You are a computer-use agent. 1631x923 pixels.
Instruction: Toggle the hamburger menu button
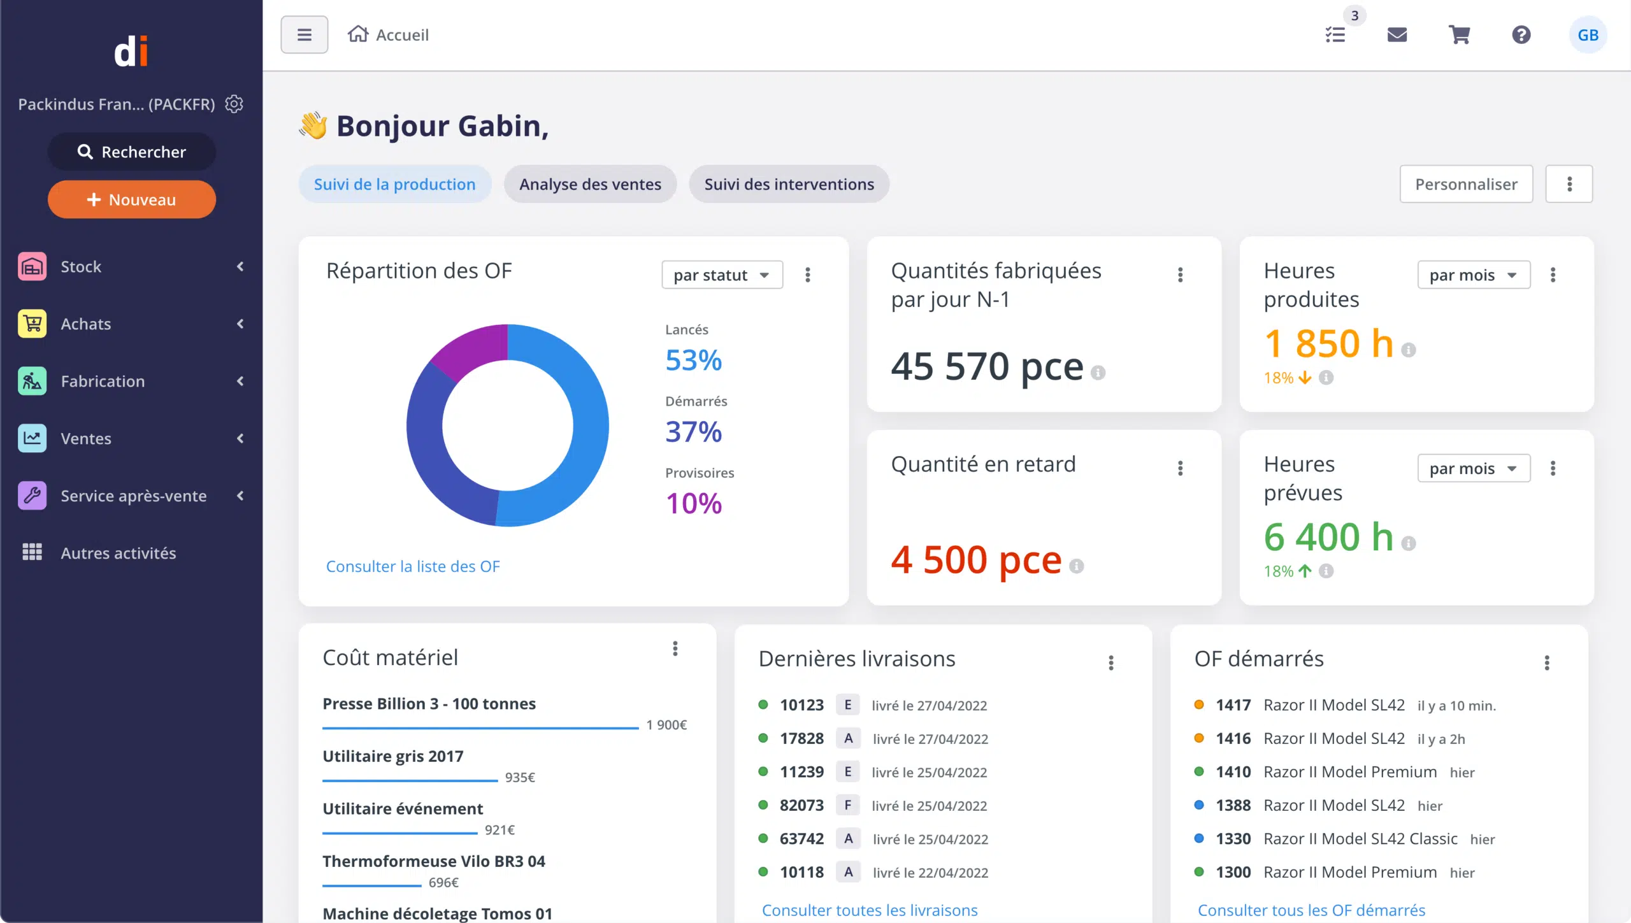(x=305, y=35)
